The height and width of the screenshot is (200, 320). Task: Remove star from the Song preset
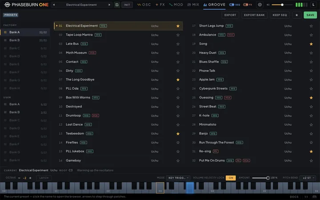[311, 44]
